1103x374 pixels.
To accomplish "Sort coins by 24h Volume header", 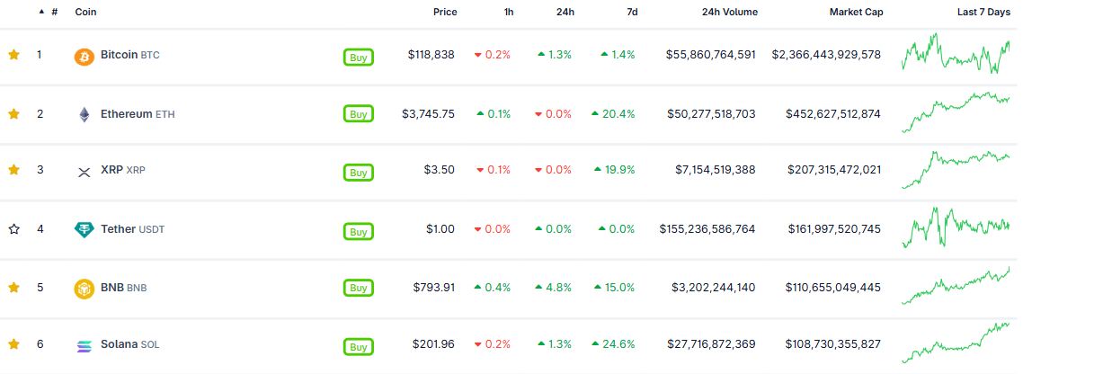I will coord(729,13).
